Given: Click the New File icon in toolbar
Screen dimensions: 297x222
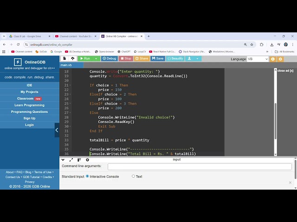Looking at the screenshot, I should tap(65, 59).
